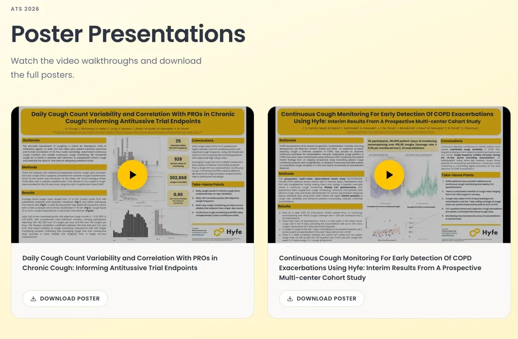Click the ATS 2026 label
The height and width of the screenshot is (339, 518).
(25, 9)
